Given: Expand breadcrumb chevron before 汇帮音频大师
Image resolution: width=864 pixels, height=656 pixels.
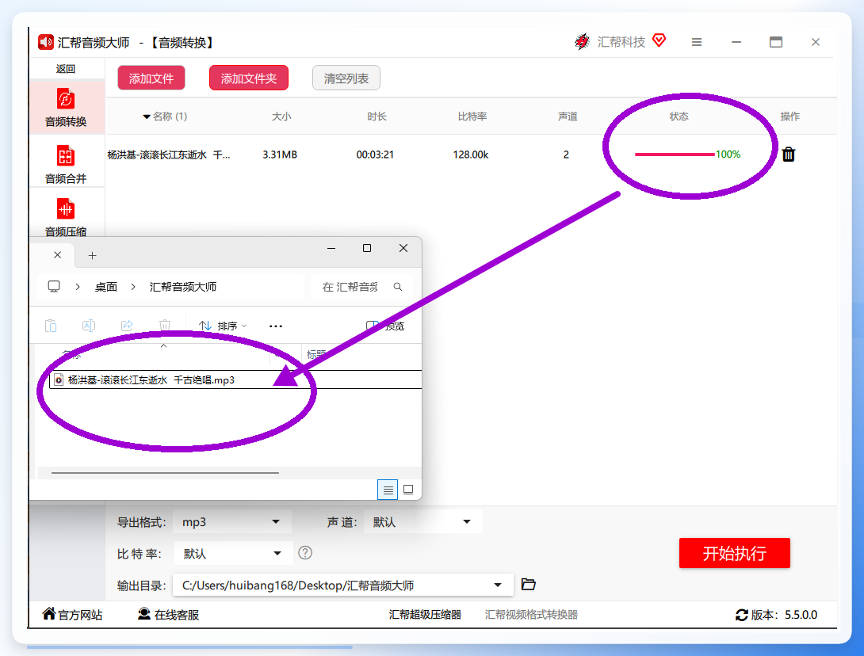Looking at the screenshot, I should [133, 287].
